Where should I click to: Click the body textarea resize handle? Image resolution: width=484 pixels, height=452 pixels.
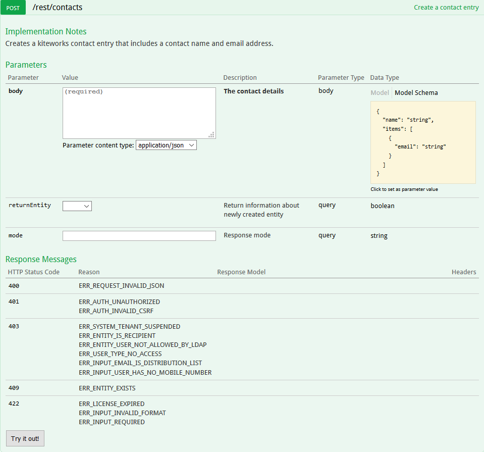pyautogui.click(x=212, y=135)
